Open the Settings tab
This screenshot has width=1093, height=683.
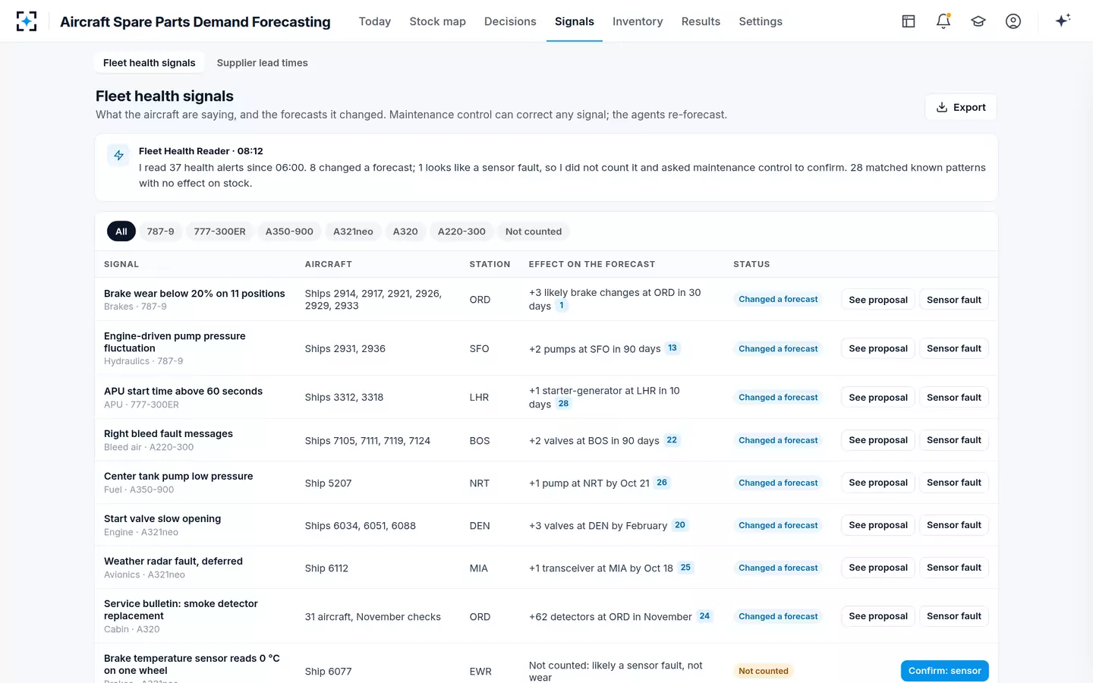[761, 21]
